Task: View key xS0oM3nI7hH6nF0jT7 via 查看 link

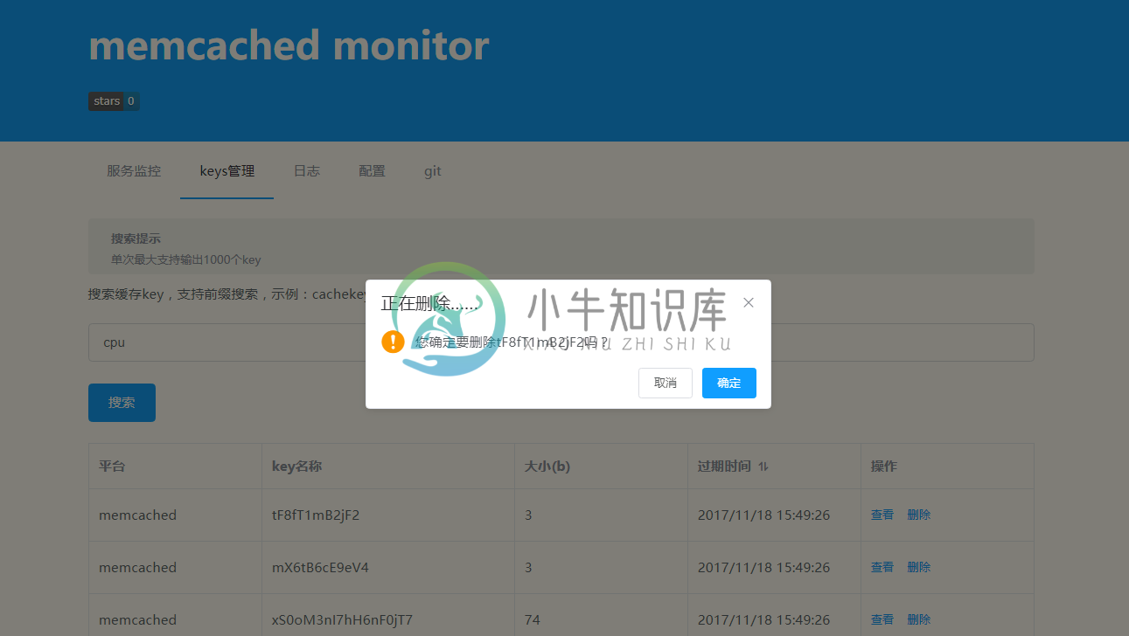Action: (x=882, y=620)
